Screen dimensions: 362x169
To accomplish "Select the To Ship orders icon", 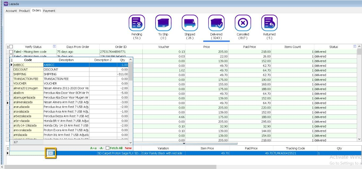I will 163,23.
